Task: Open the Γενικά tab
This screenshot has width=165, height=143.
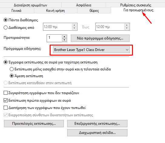Action: (16, 11)
